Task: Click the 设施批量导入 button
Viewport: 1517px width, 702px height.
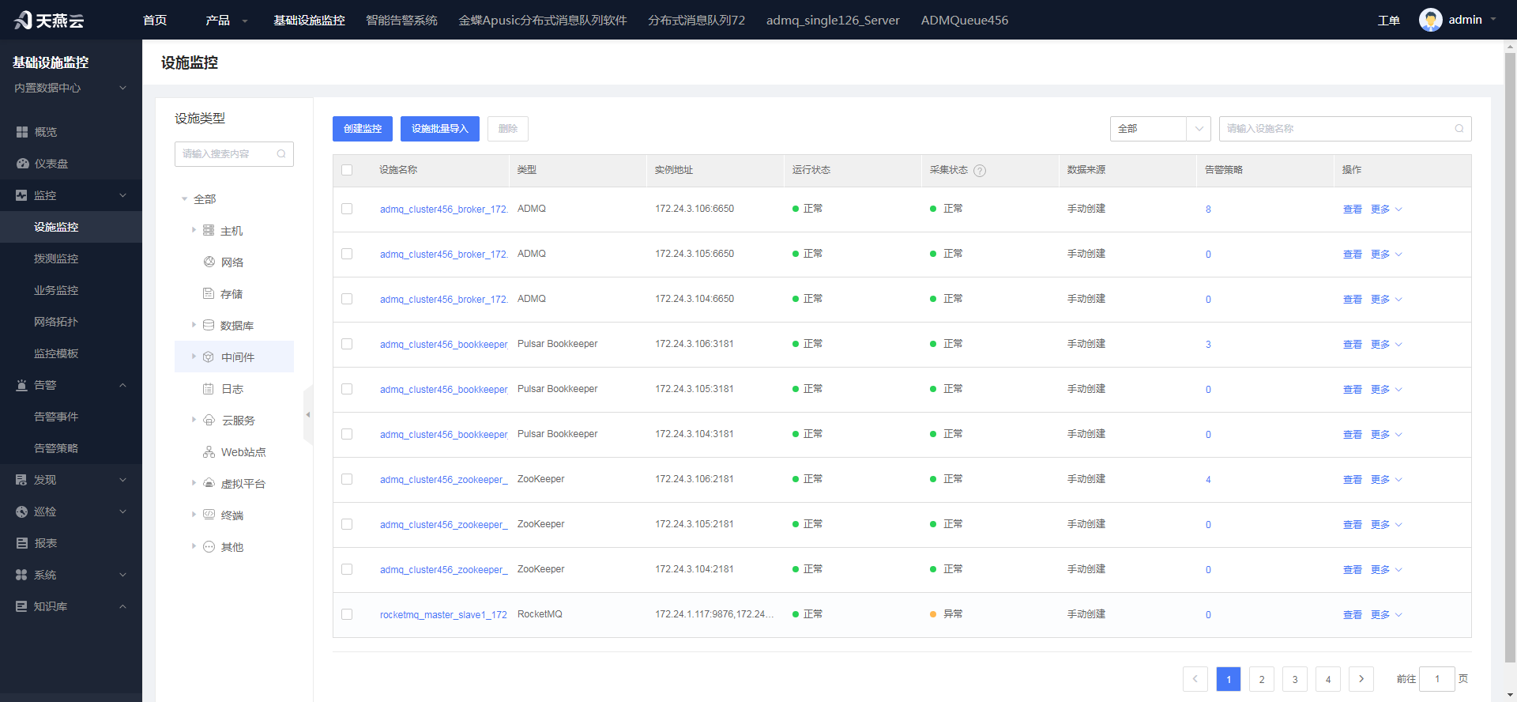Action: (440, 129)
